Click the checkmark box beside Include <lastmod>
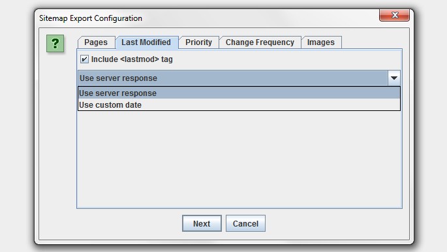This screenshot has width=447, height=252. pyautogui.click(x=84, y=59)
